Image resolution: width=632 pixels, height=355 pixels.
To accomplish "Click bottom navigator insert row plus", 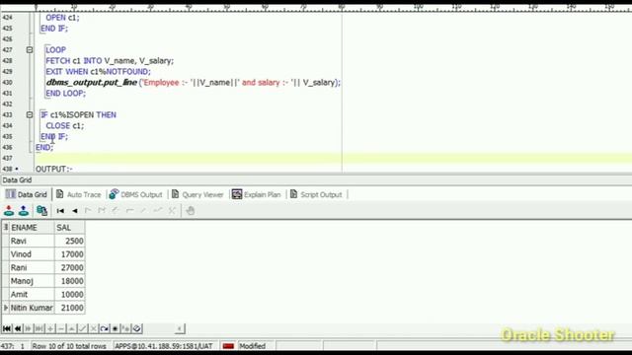I will tap(50, 328).
